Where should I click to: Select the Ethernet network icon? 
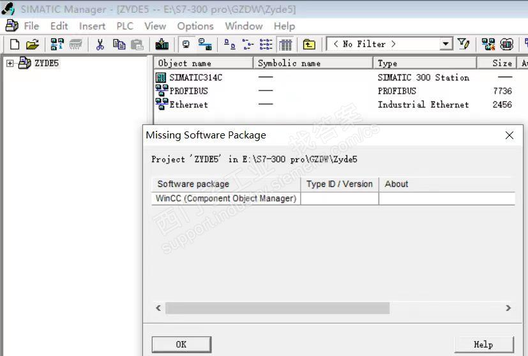[162, 104]
